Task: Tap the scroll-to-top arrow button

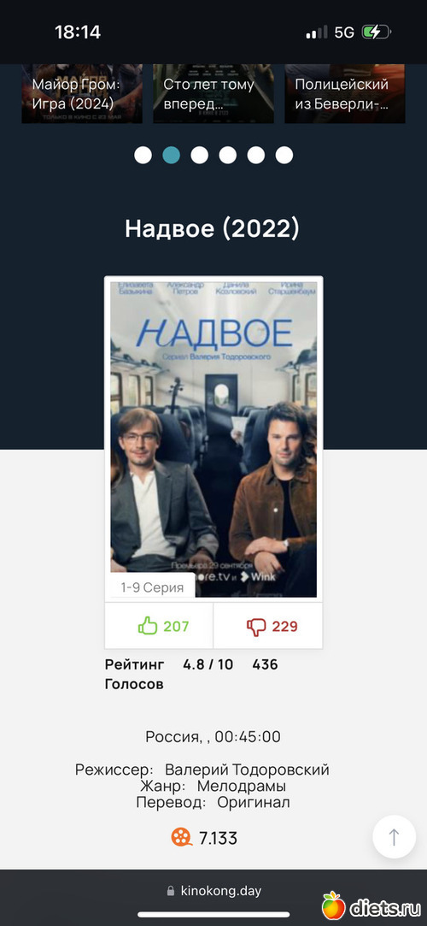Action: coord(394,837)
